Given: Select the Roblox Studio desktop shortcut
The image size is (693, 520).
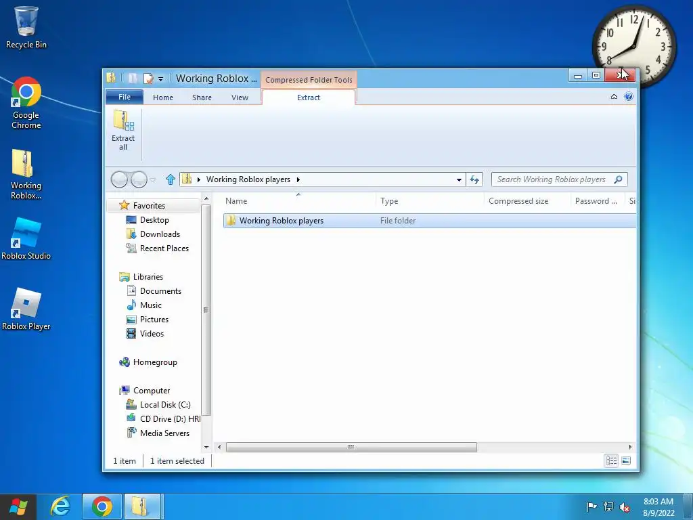Looking at the screenshot, I should [26, 239].
